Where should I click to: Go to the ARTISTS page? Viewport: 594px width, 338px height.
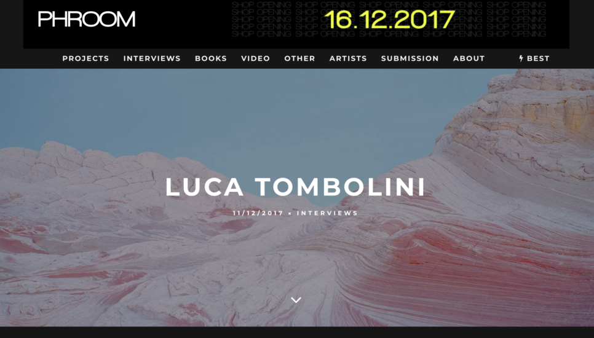click(x=348, y=58)
